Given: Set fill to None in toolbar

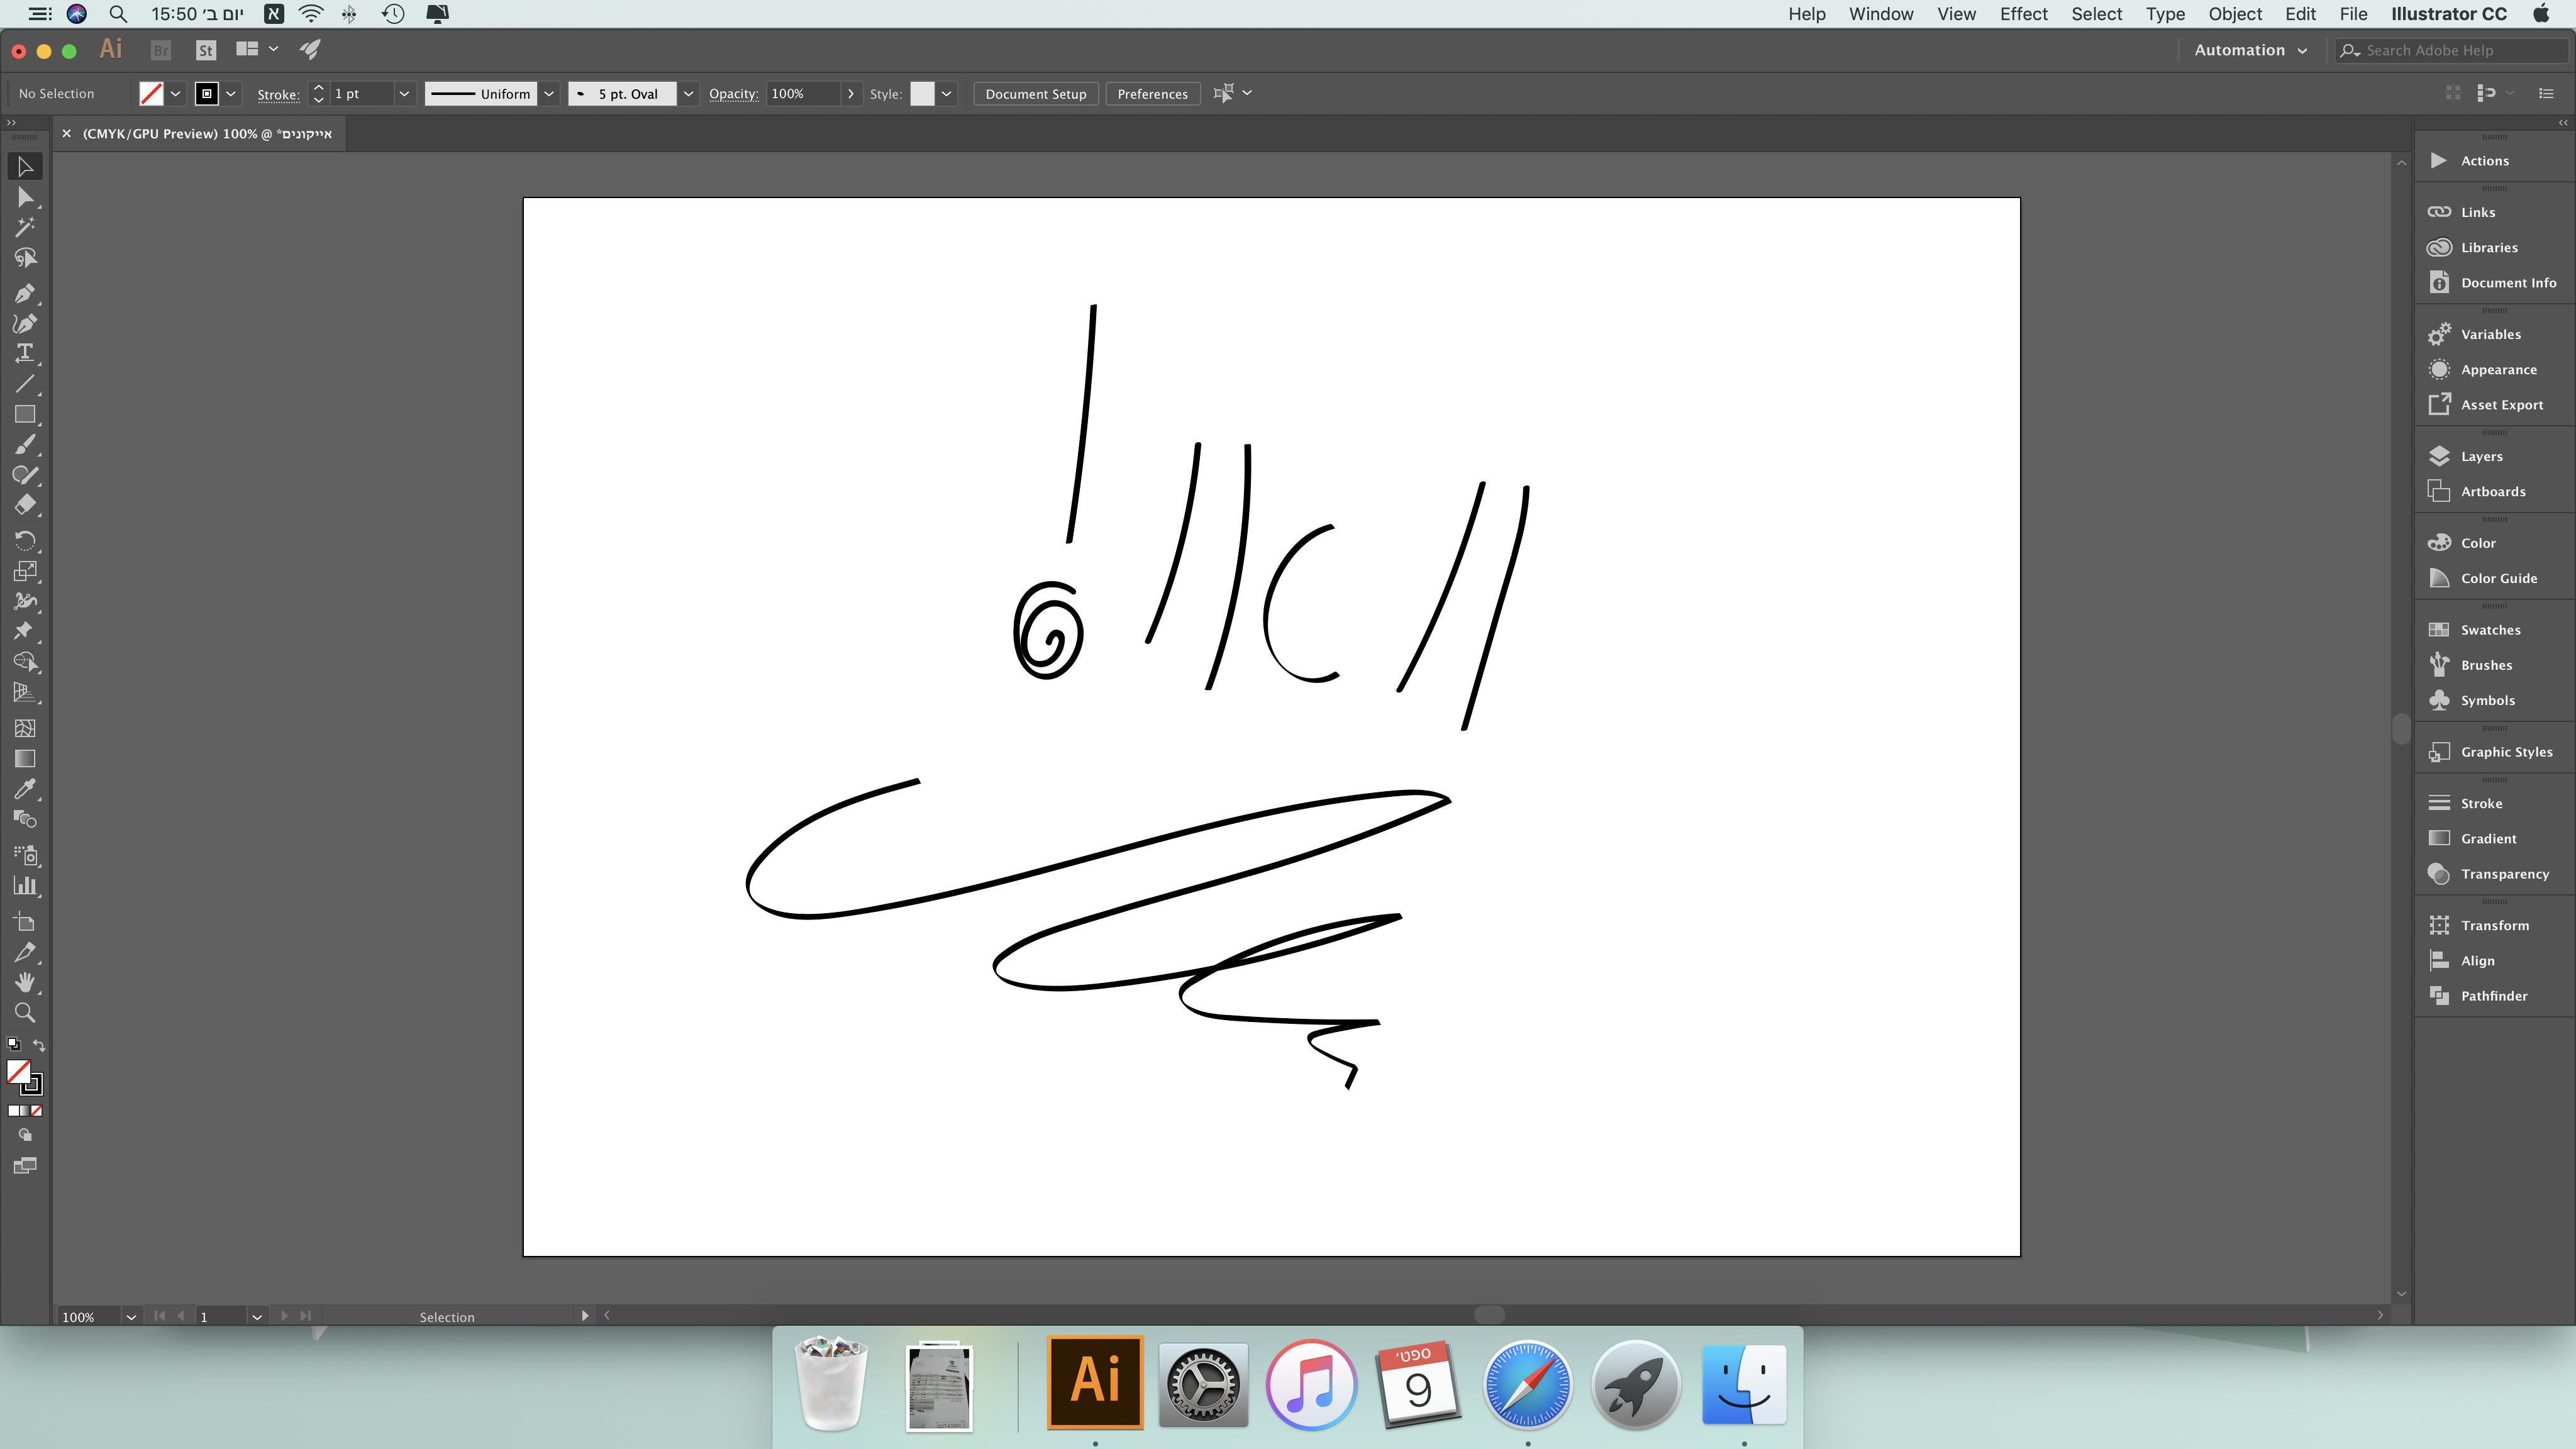Looking at the screenshot, I should click(x=37, y=1111).
